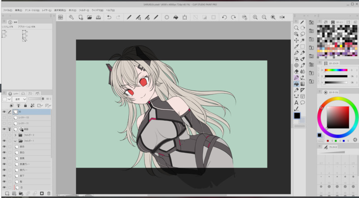Select the Zoom magnifier tool in tool palette
This screenshot has height=198, width=359.
(x=296, y=28)
